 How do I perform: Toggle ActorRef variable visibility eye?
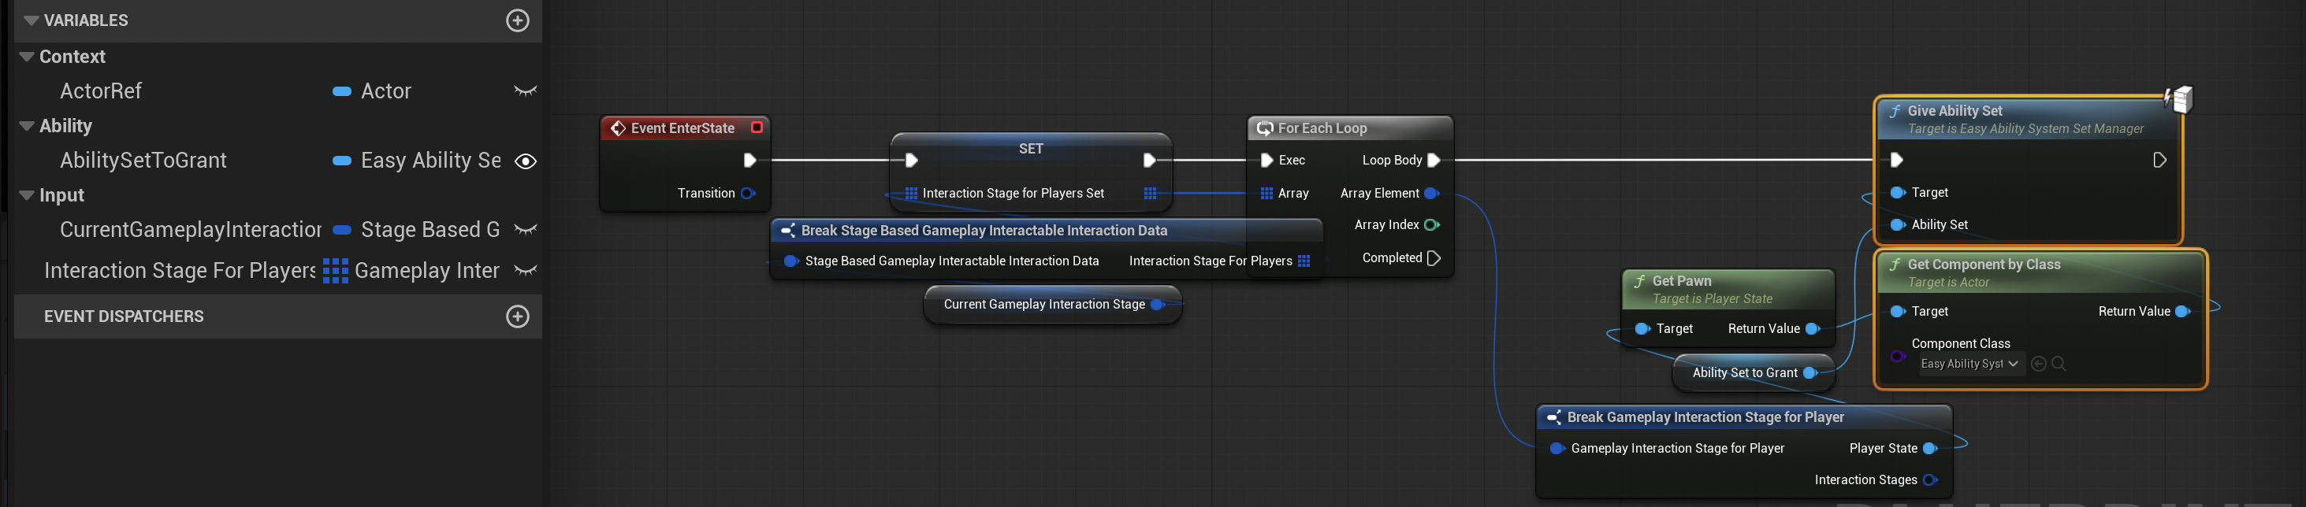pos(526,91)
